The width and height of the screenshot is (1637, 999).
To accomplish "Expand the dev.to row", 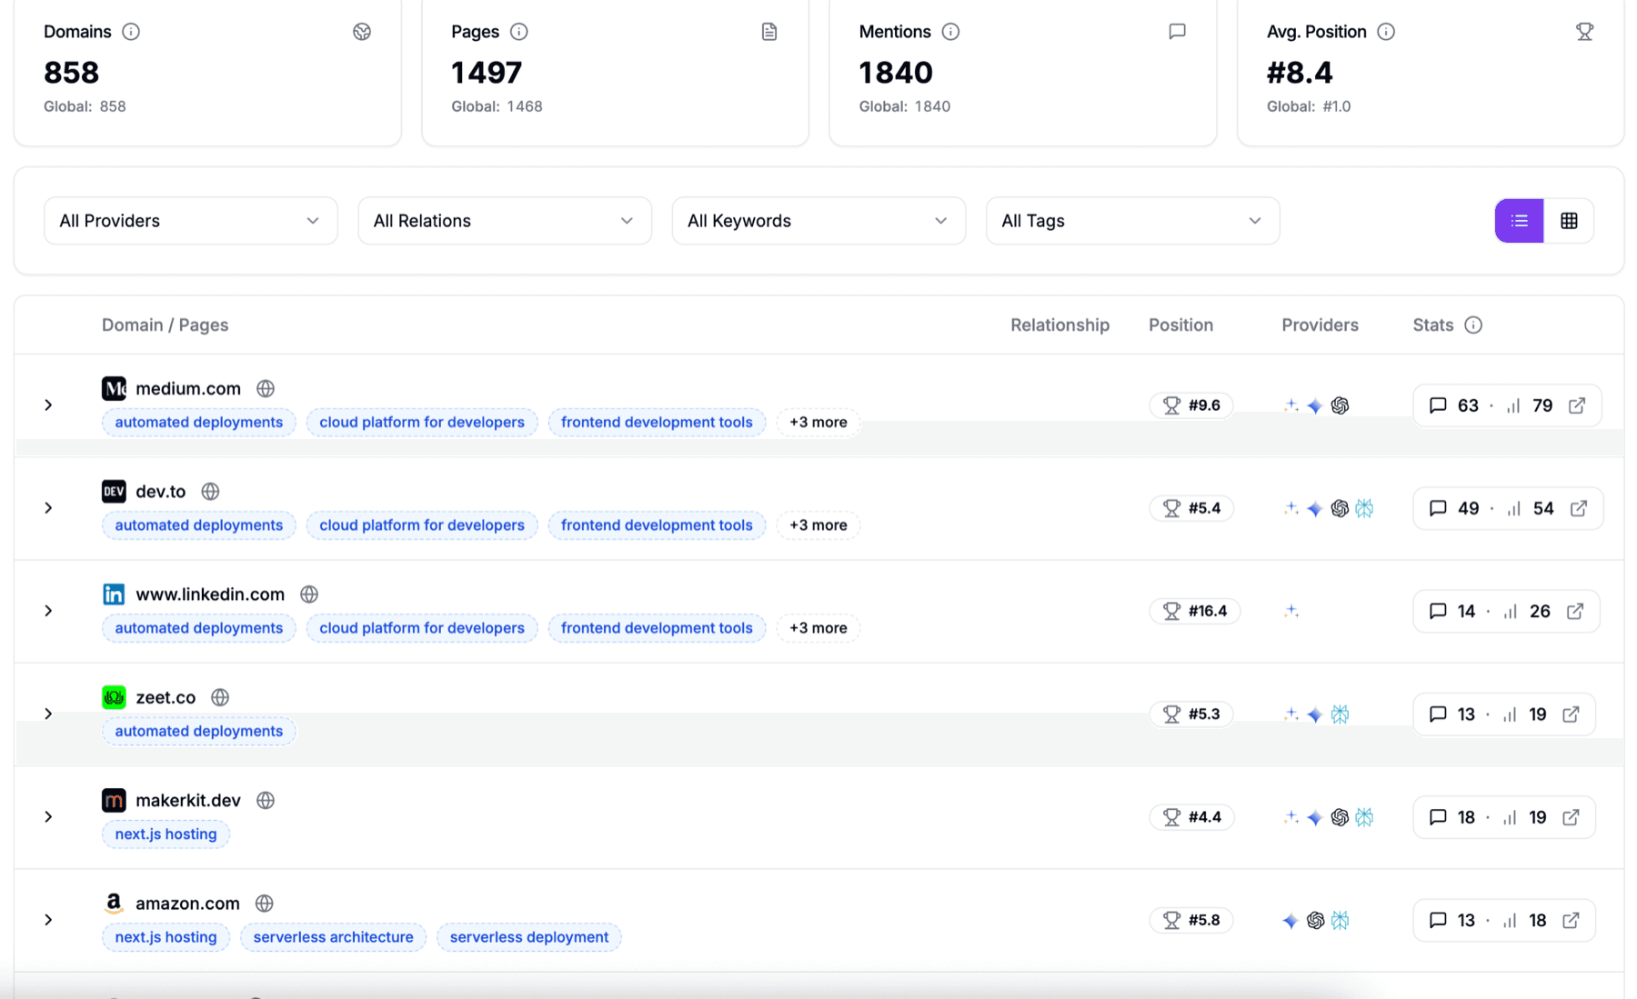I will pos(48,508).
